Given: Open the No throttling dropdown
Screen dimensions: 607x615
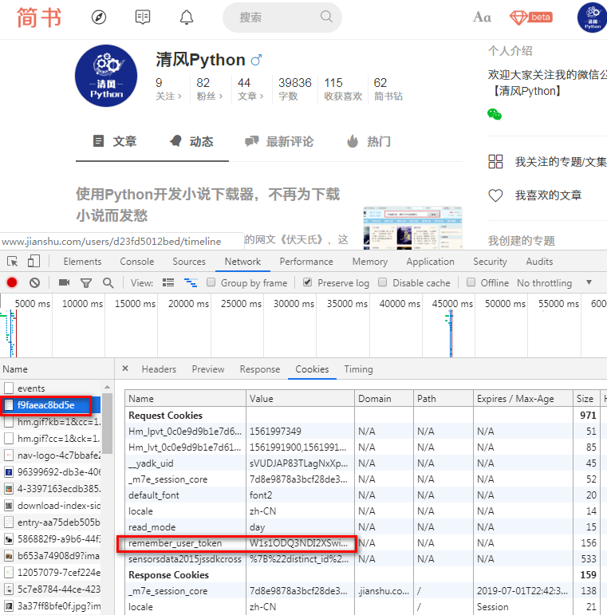Looking at the screenshot, I should pos(554,283).
